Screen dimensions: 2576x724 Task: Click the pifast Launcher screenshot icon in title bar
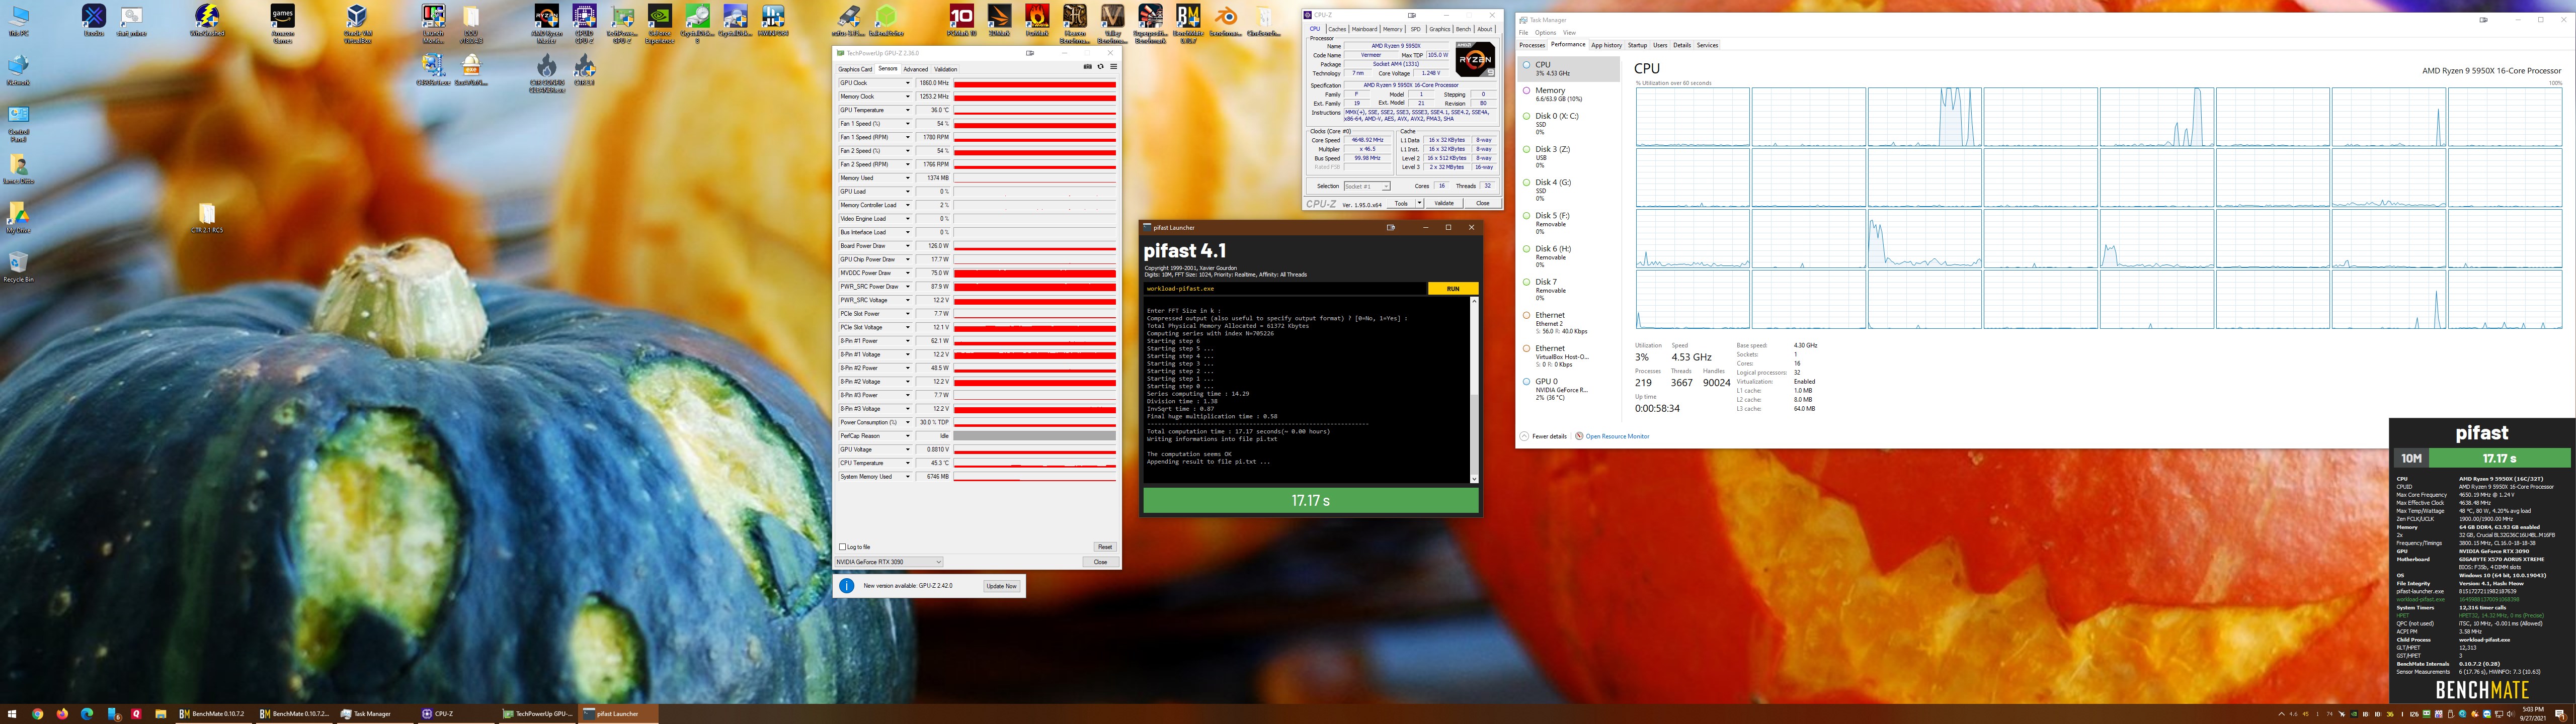tap(1390, 227)
